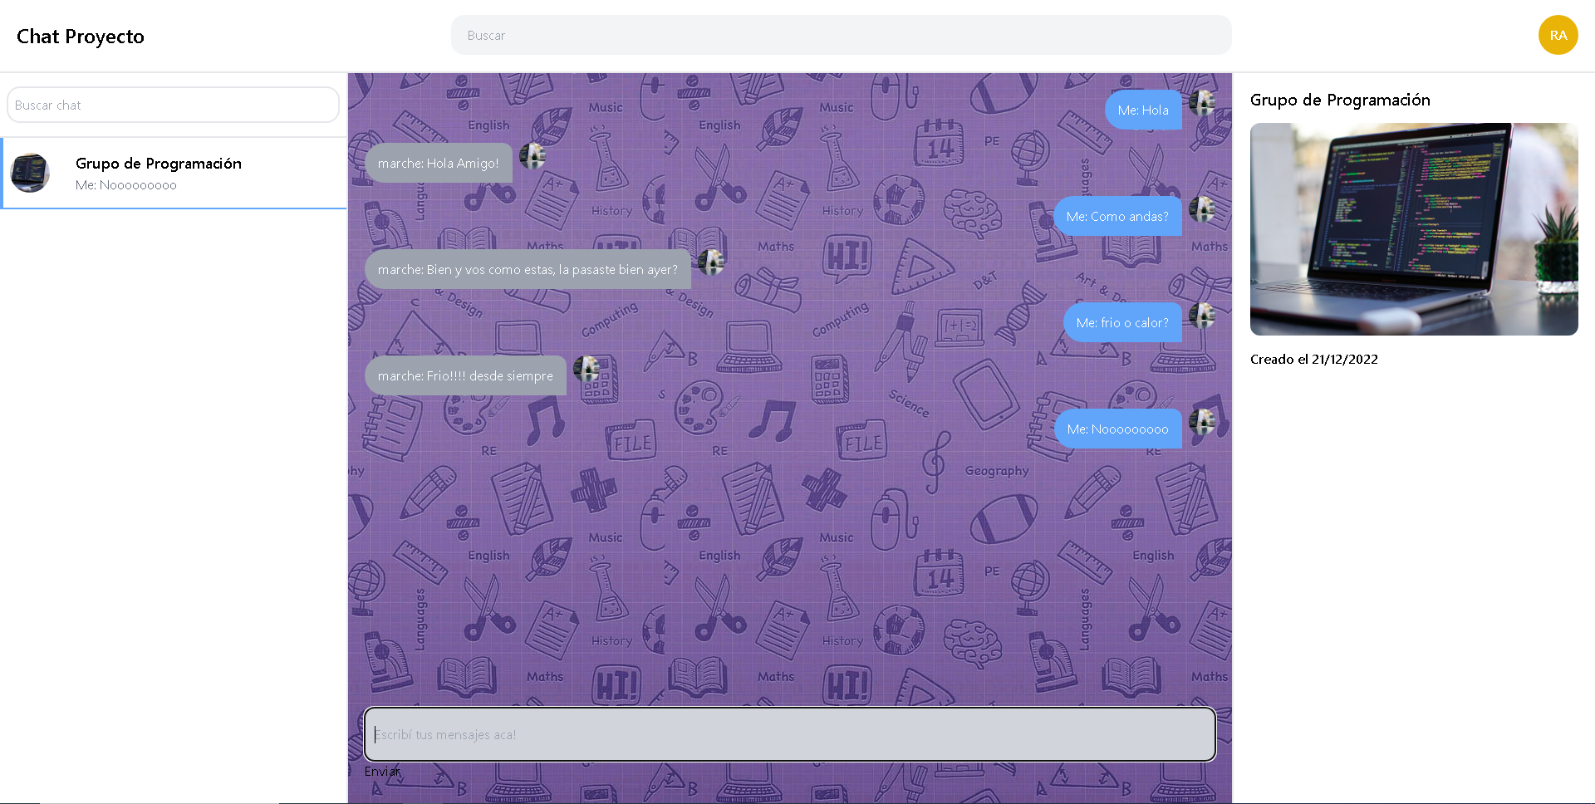Click the 'Me: Hola' message bubble
1595x804 pixels.
coord(1143,110)
